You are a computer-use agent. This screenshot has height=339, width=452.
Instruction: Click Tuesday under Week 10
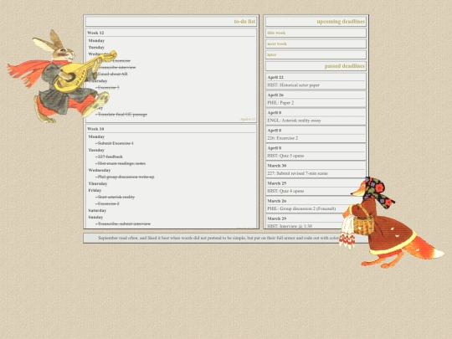click(x=96, y=150)
